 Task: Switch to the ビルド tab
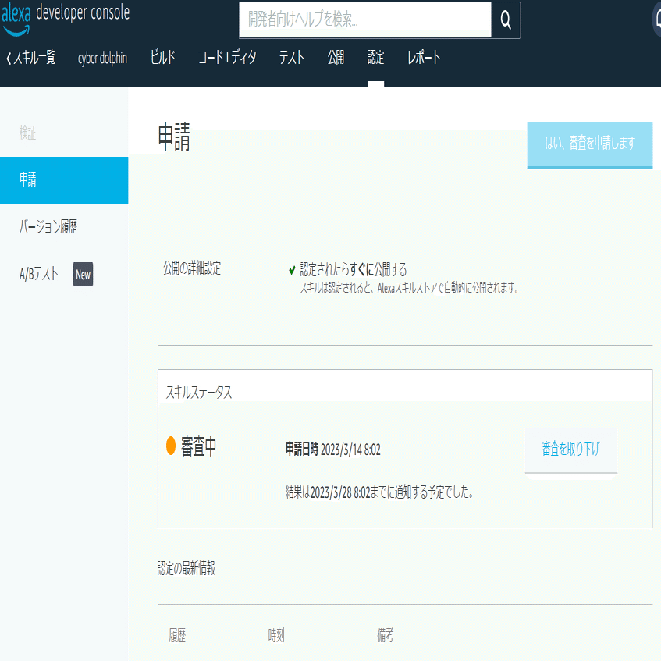point(162,57)
